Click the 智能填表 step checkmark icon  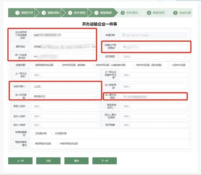[96, 13]
